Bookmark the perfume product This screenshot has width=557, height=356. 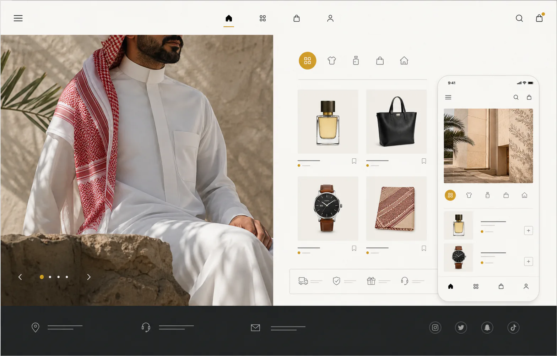pyautogui.click(x=354, y=161)
